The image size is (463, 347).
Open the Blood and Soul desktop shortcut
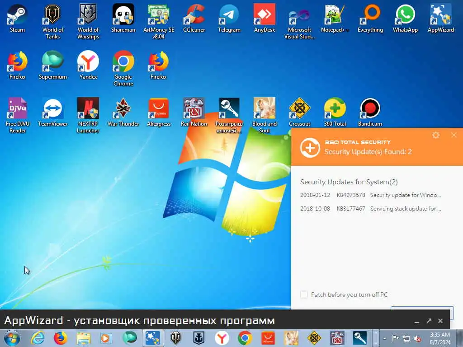coord(264,115)
